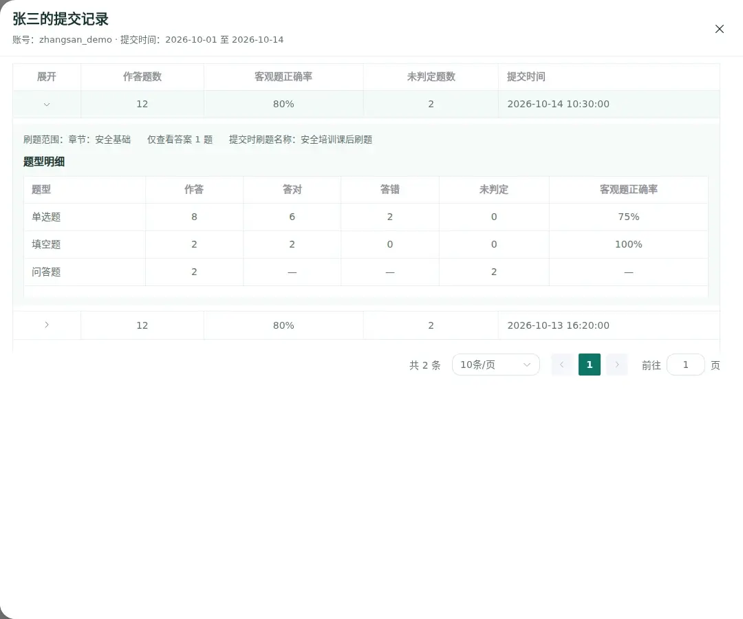
Task: Expand the 2026-10-13 16:20:00 submission row
Action: click(47, 325)
